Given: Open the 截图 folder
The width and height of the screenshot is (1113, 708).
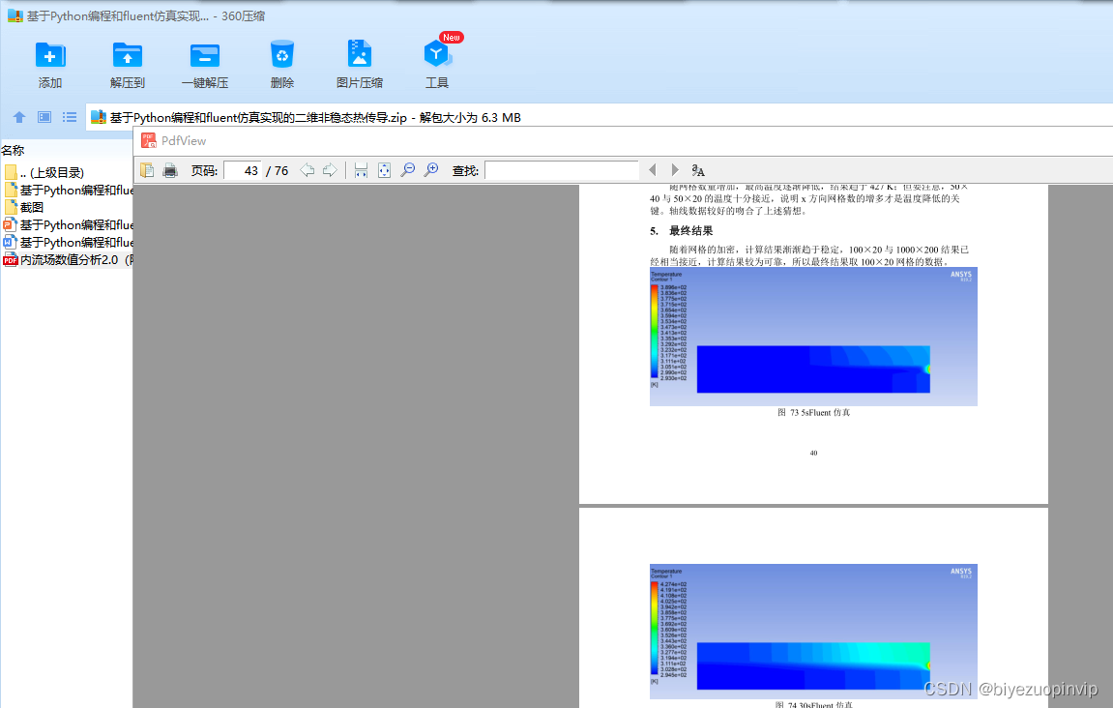Looking at the screenshot, I should point(32,207).
